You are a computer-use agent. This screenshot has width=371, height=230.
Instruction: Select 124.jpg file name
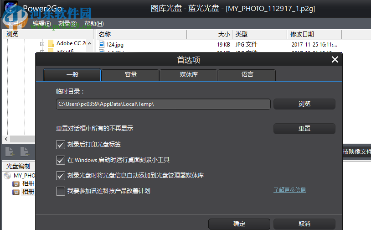(x=115, y=45)
